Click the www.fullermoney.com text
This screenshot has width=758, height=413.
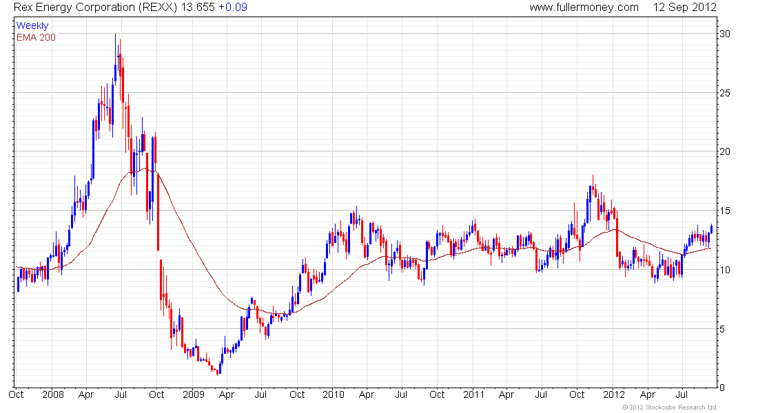[x=584, y=8]
